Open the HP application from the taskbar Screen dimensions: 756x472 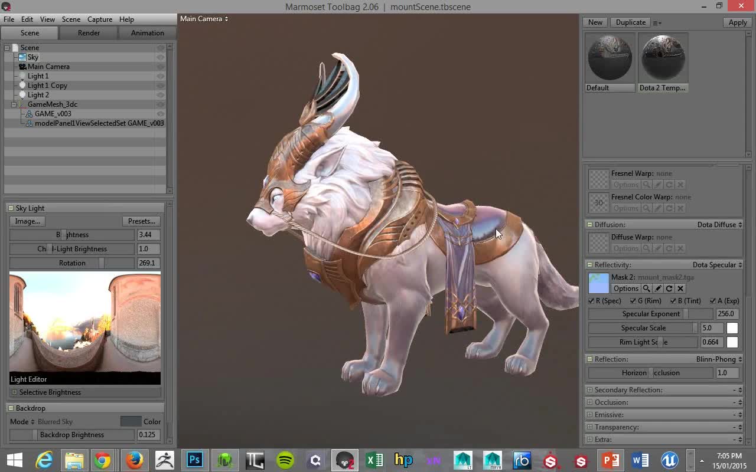(x=404, y=460)
